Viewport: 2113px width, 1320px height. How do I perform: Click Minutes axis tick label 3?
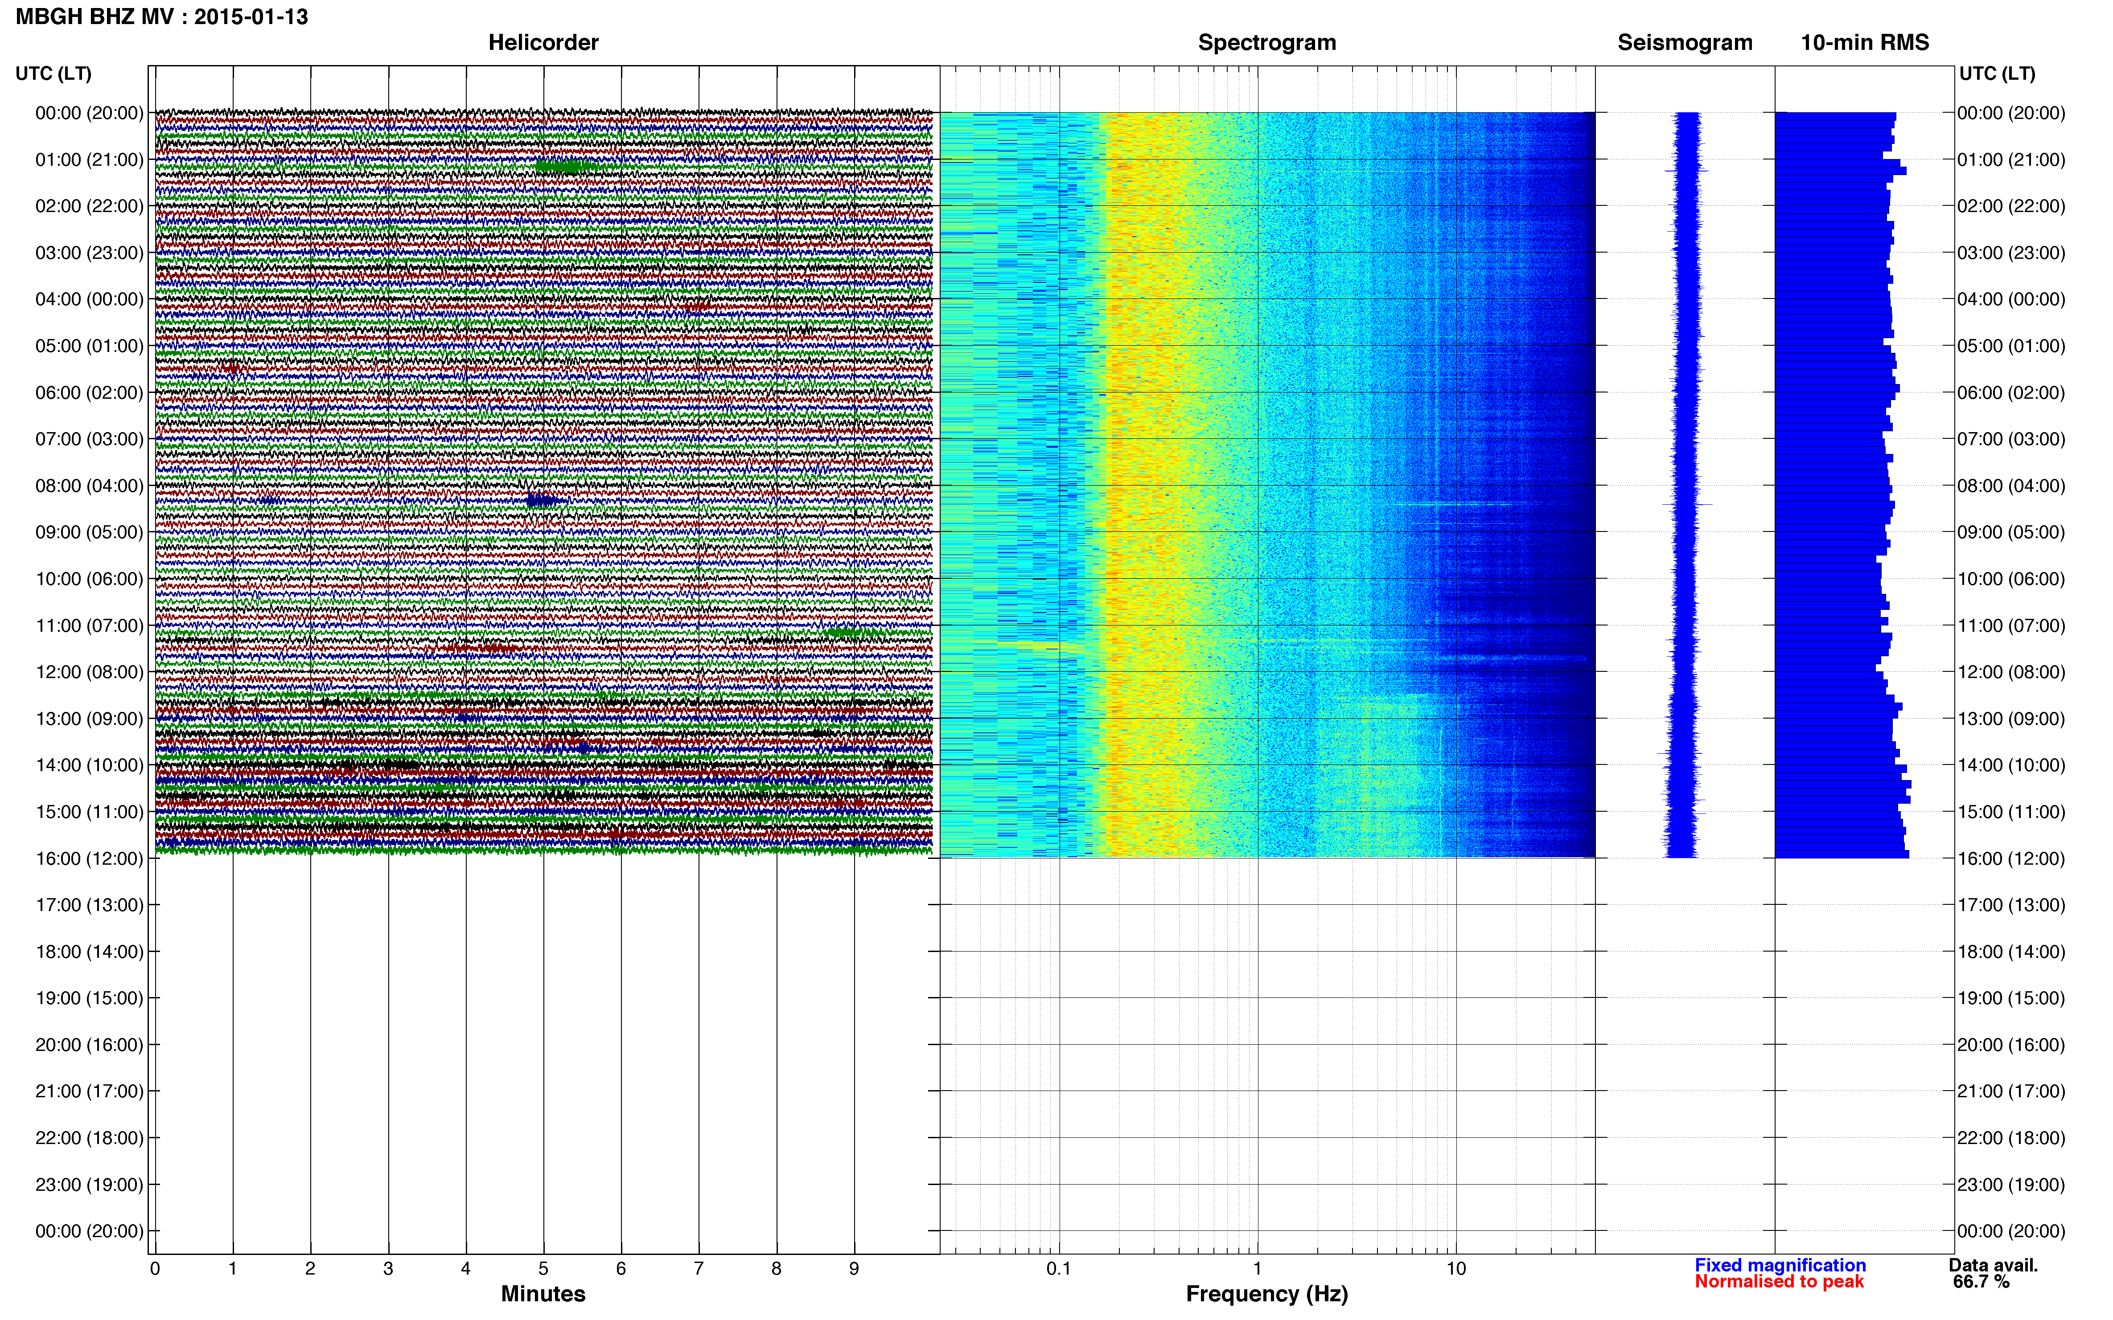point(388,1269)
